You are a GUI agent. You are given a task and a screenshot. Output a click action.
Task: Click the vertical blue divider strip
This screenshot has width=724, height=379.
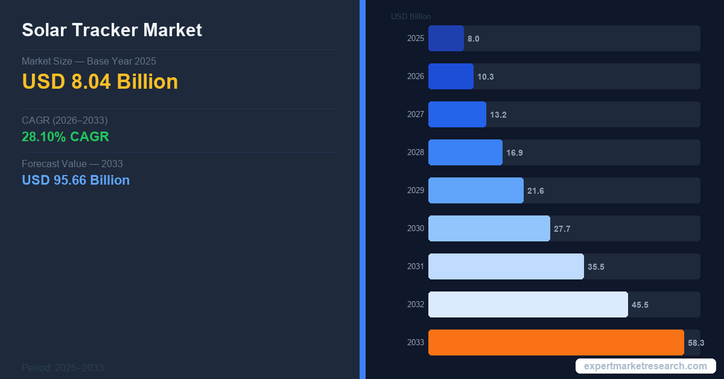tap(362, 189)
